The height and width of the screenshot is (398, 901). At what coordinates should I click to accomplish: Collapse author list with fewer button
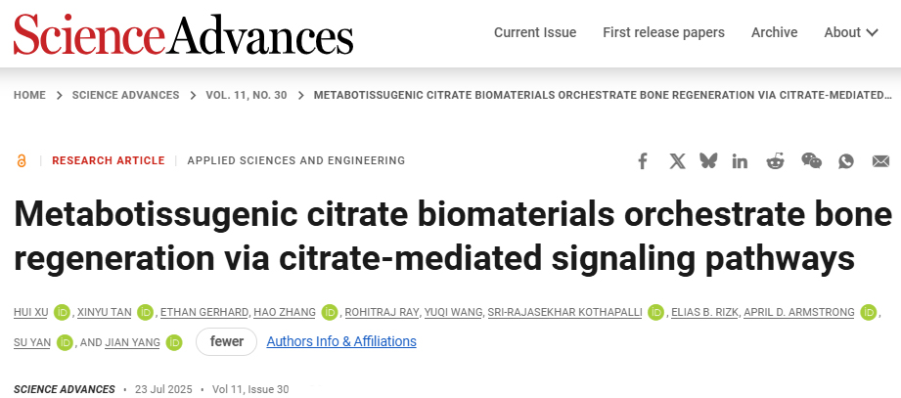[226, 342]
